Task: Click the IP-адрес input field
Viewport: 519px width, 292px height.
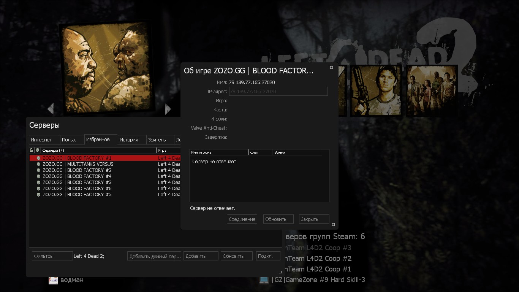Action: point(278,91)
